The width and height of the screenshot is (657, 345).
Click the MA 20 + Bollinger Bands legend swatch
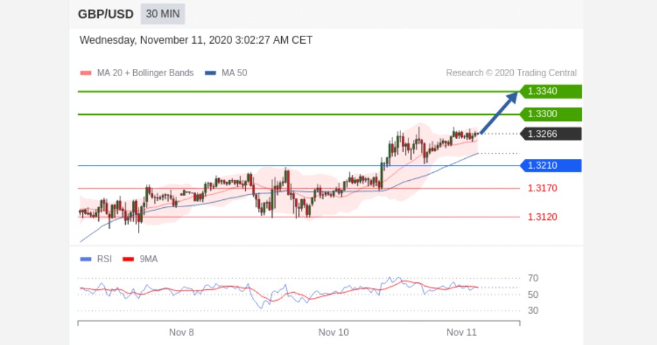[x=86, y=73]
